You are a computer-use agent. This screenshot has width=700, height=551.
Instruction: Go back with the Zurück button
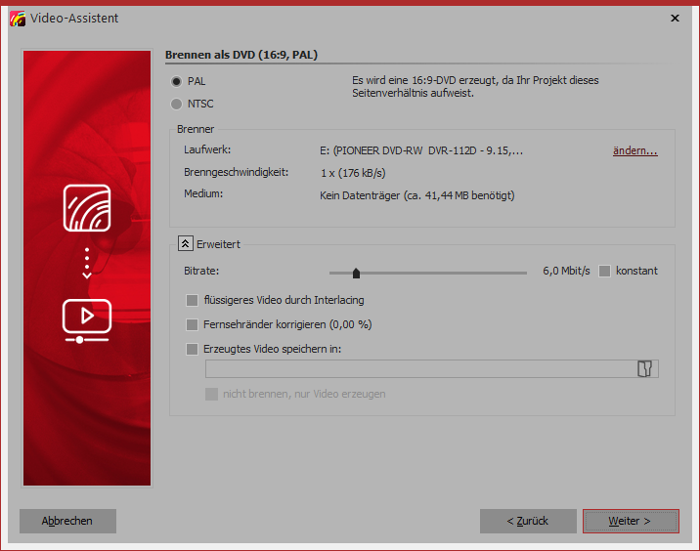click(x=528, y=521)
